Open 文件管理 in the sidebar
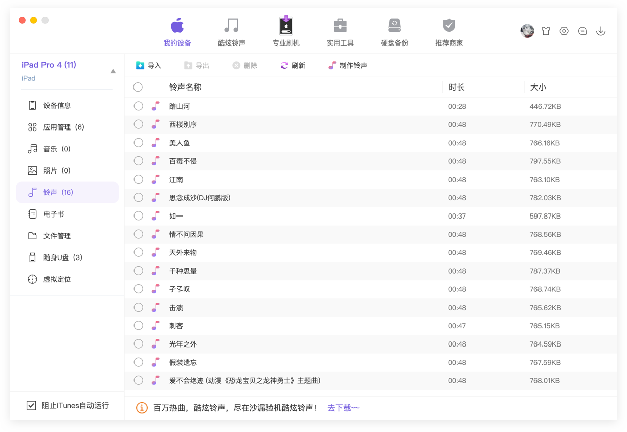 click(68, 236)
